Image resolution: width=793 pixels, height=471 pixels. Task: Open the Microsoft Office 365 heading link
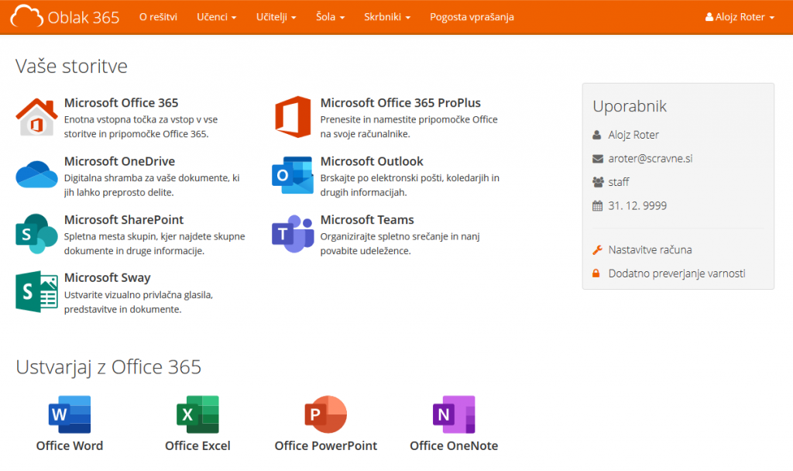pos(122,103)
